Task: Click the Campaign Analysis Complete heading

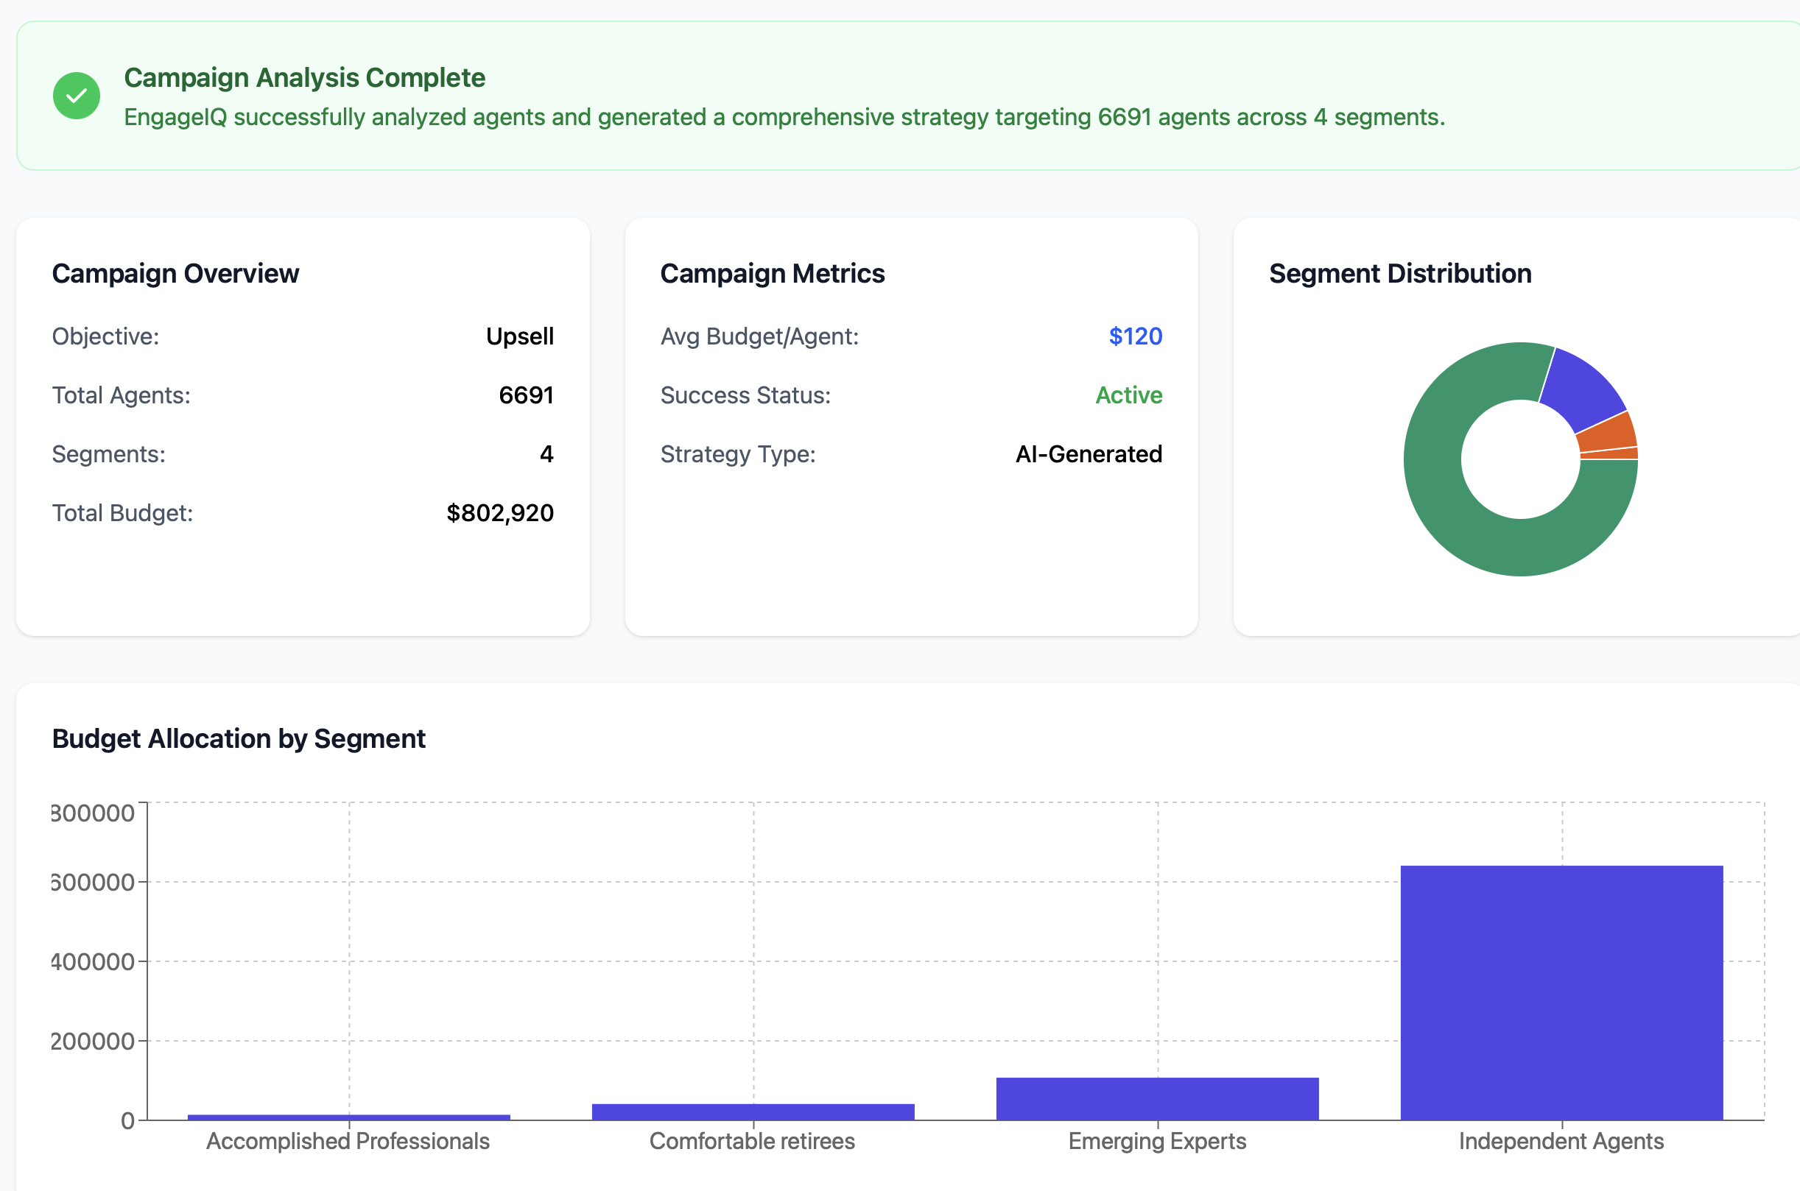Action: [x=304, y=77]
